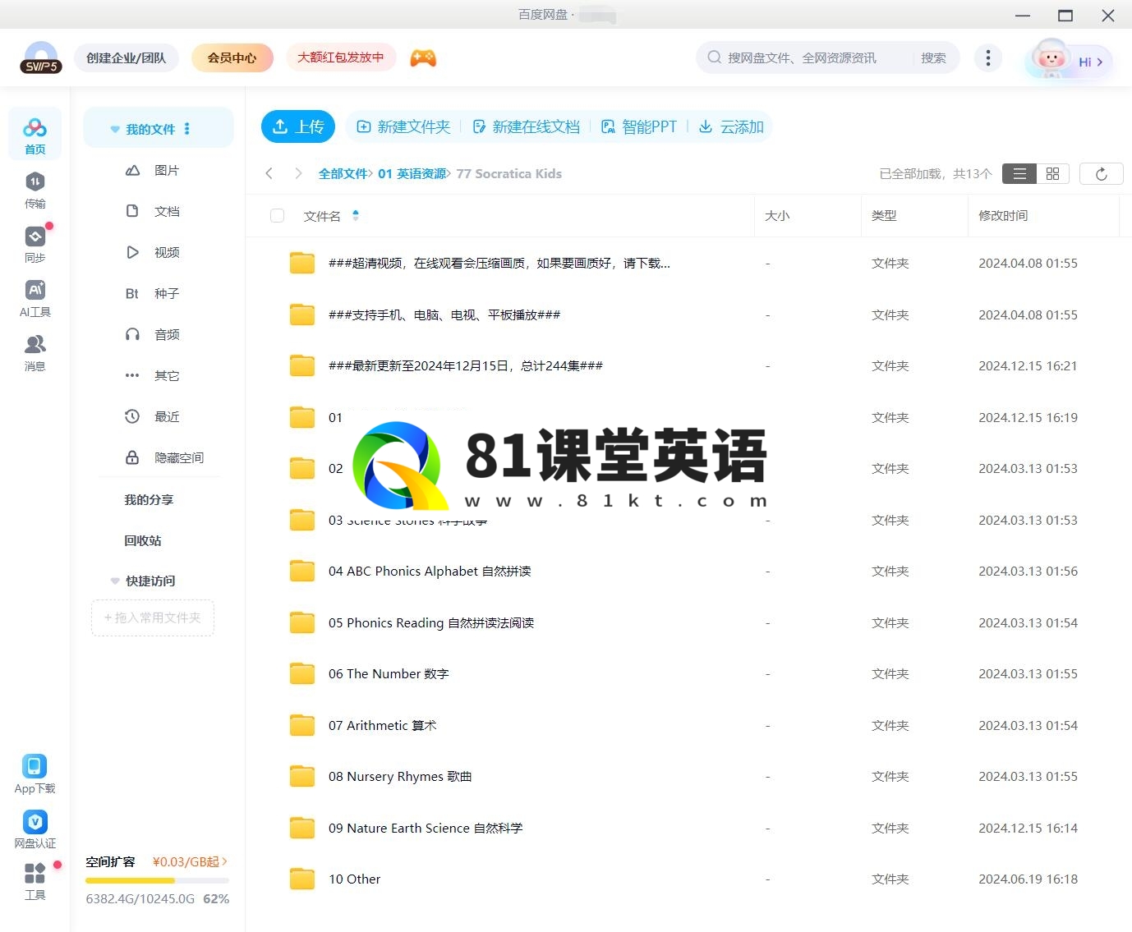Click the 上传 upload button
Image resolution: width=1132 pixels, height=932 pixels.
(298, 126)
